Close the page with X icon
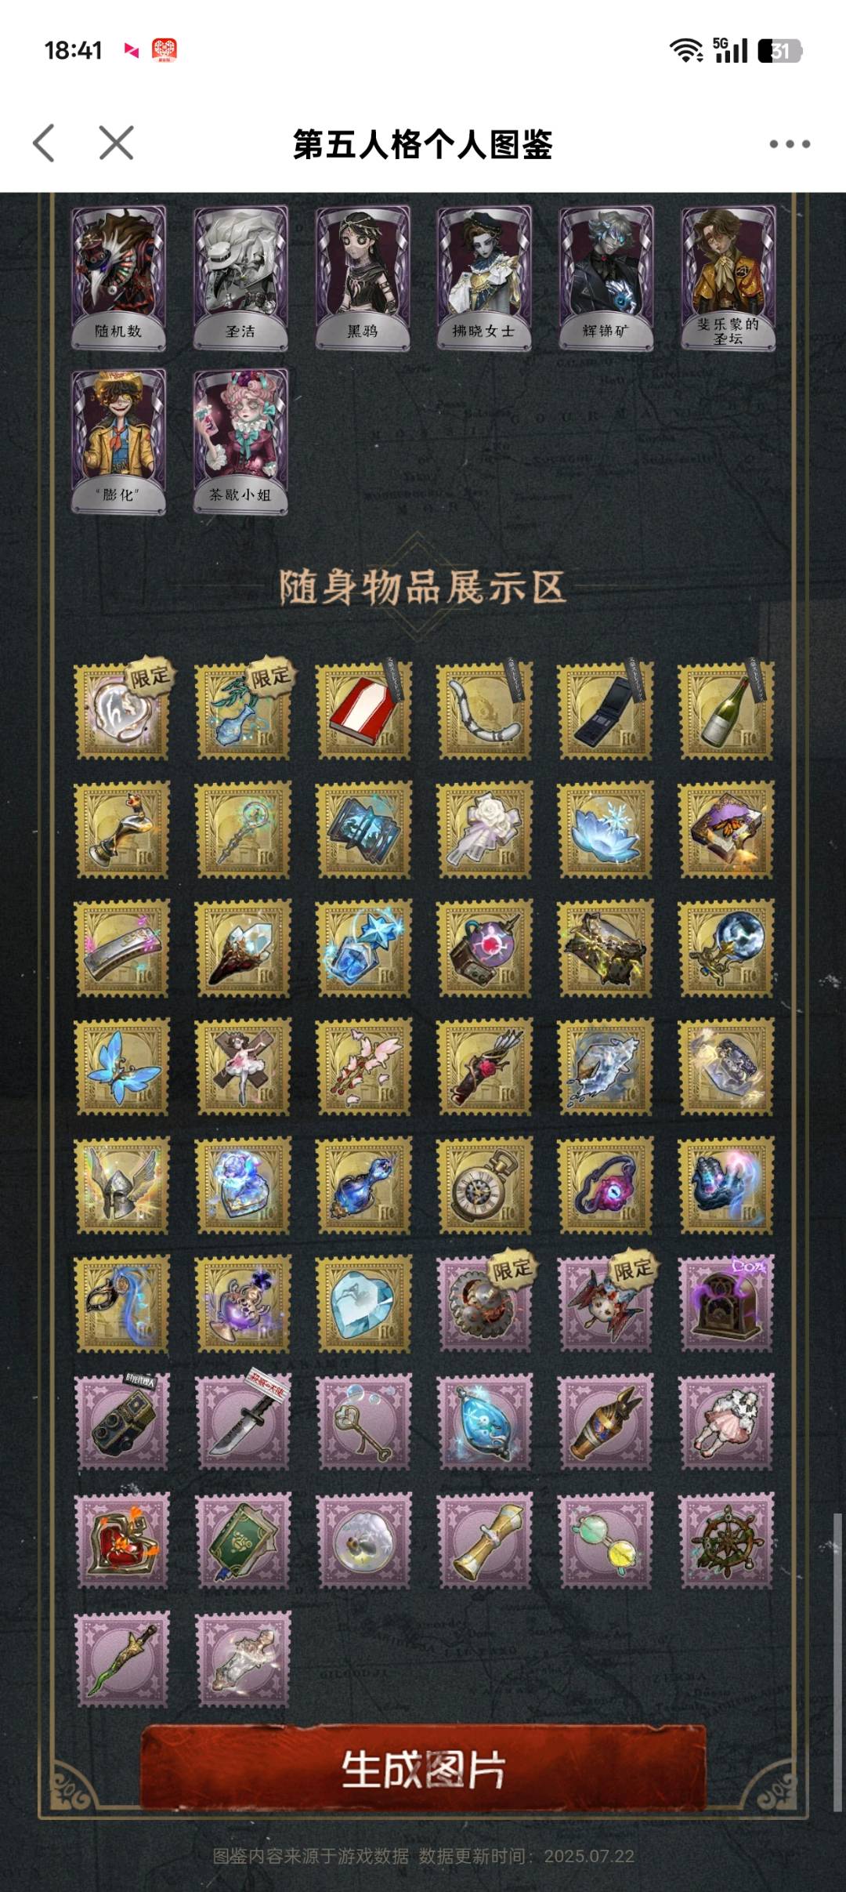The height and width of the screenshot is (1892, 846). [116, 143]
